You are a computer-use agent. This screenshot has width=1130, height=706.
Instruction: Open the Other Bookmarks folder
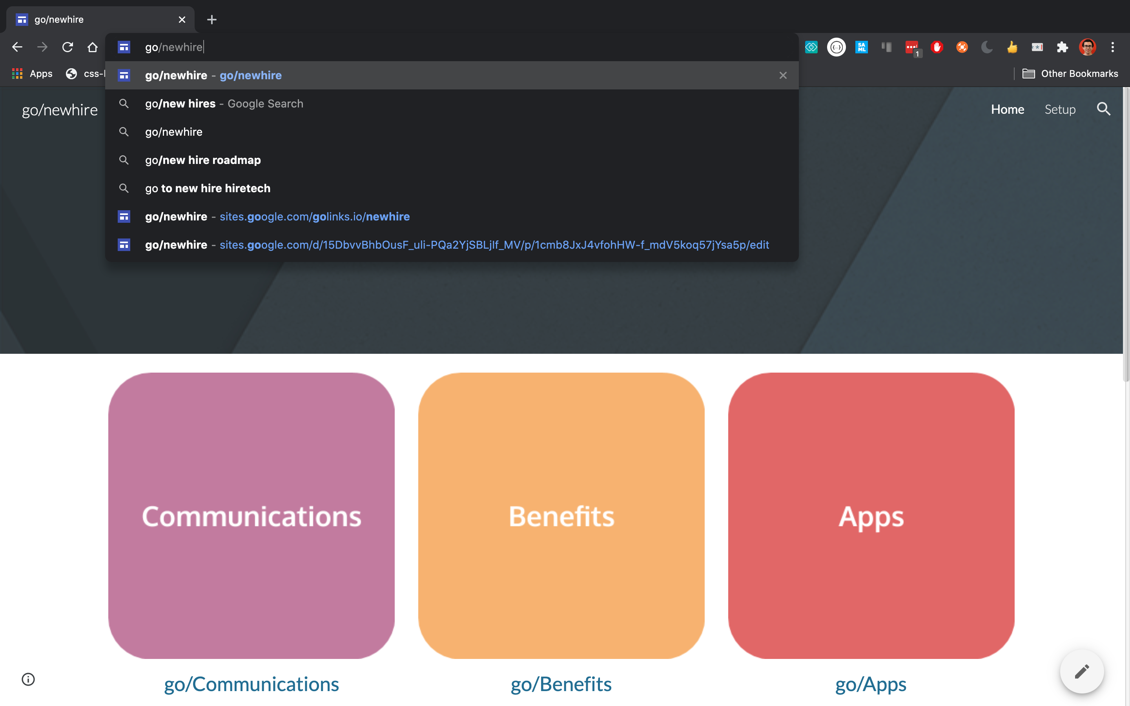1070,74
